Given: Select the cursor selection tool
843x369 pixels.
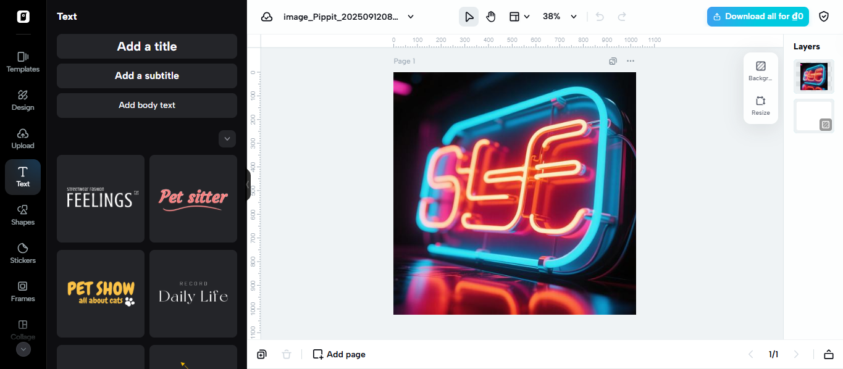Looking at the screenshot, I should (x=468, y=17).
